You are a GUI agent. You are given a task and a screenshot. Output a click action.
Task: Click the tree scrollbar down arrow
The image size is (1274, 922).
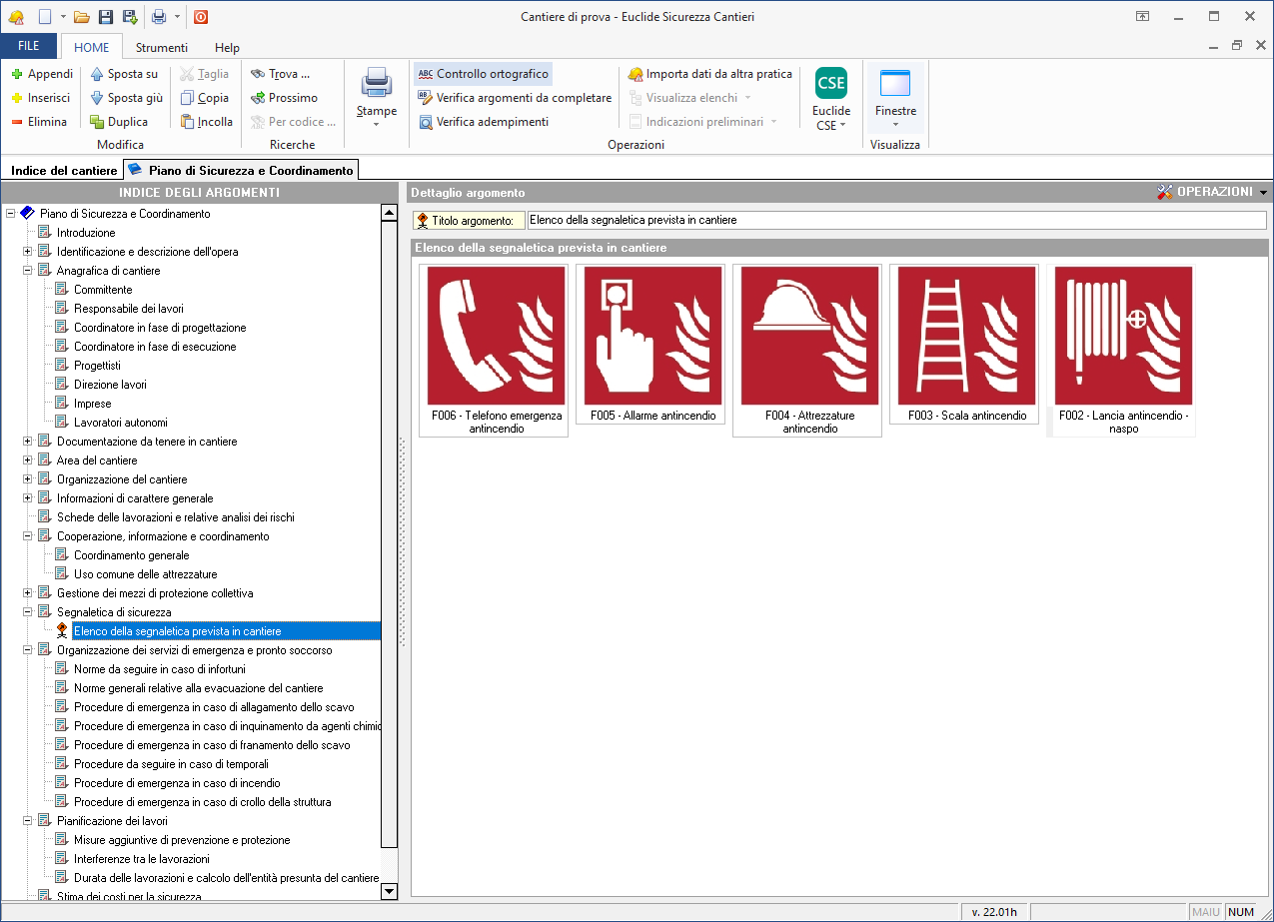click(x=390, y=891)
